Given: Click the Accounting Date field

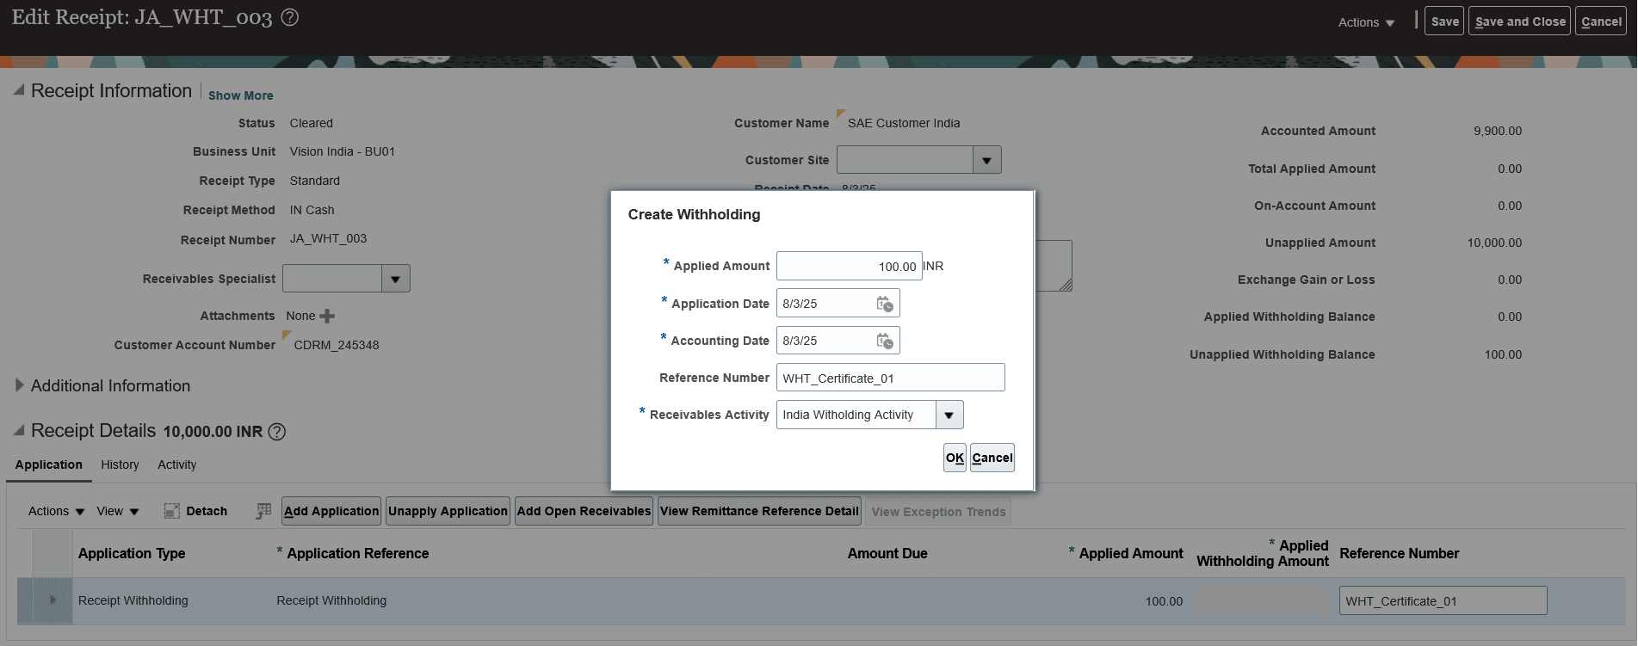Looking at the screenshot, I should tap(838, 341).
